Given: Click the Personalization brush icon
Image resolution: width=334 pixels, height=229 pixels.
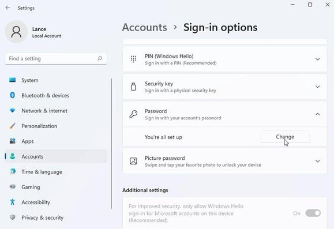Looking at the screenshot, I should tap(13, 126).
